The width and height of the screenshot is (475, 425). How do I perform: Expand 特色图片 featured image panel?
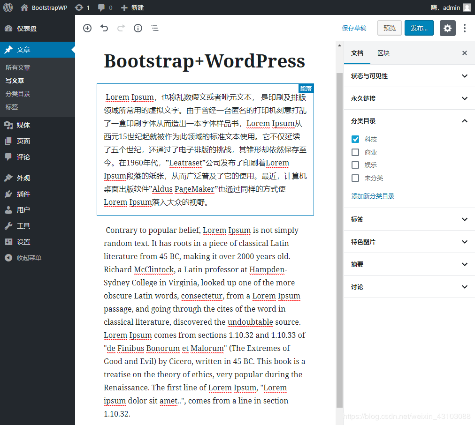(409, 242)
